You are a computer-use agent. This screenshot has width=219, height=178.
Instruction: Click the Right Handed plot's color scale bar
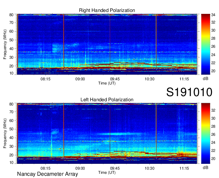(205, 44)
